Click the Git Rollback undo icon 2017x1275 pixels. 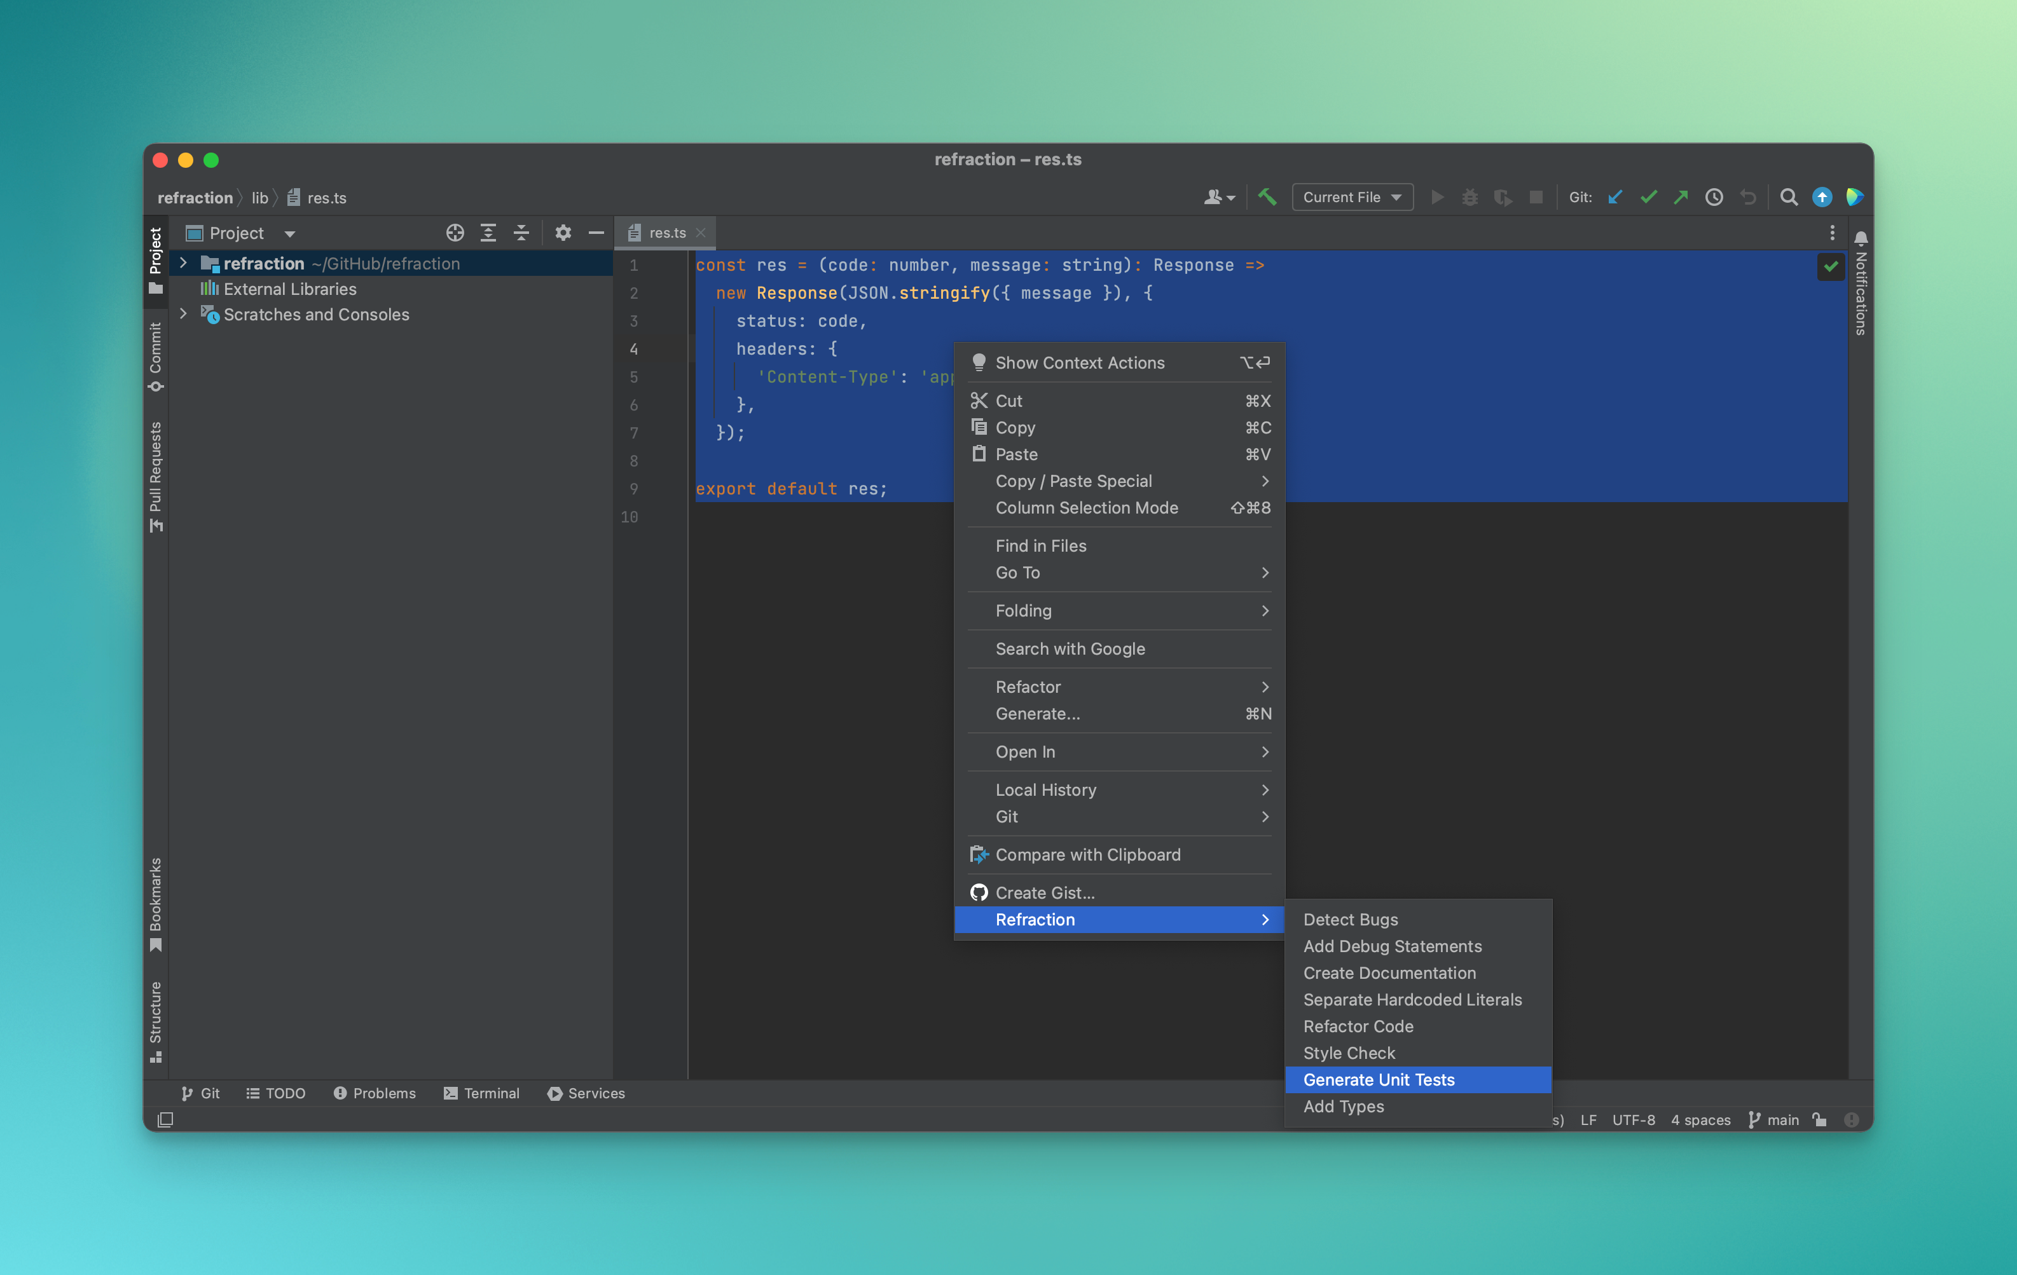tap(1748, 198)
